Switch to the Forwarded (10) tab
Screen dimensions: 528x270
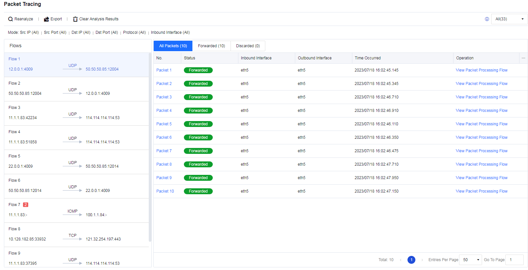211,46
